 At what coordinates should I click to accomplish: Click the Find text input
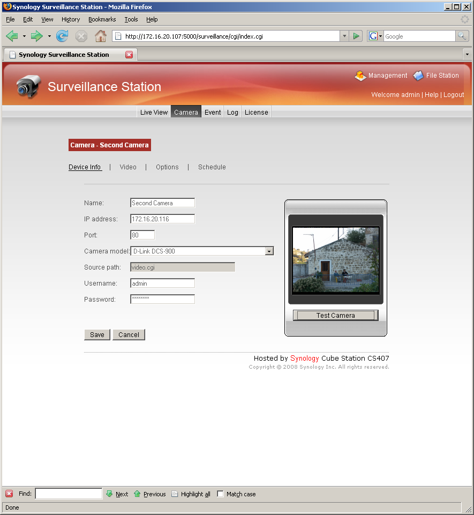[69, 494]
